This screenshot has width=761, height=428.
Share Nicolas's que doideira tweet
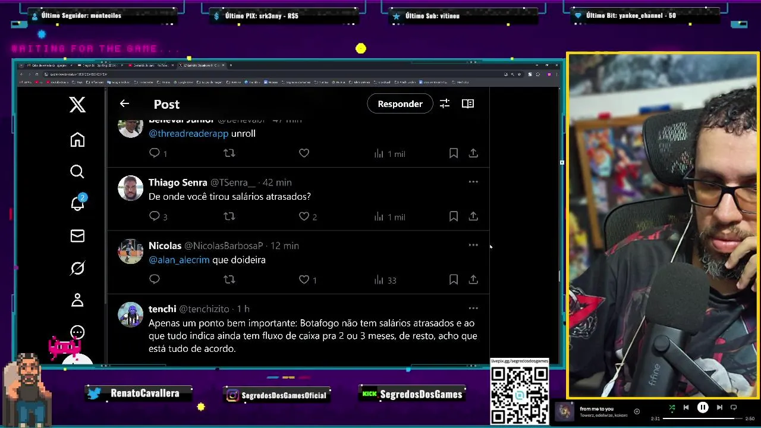(x=473, y=279)
